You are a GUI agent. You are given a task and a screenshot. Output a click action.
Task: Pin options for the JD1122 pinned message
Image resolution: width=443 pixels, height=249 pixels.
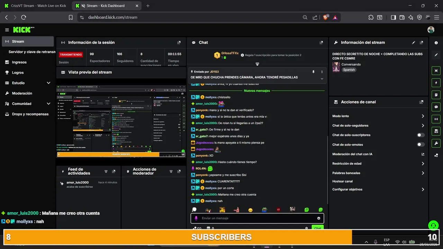pyautogui.click(x=313, y=72)
